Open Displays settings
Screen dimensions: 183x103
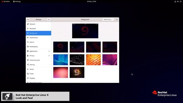coord(38,78)
